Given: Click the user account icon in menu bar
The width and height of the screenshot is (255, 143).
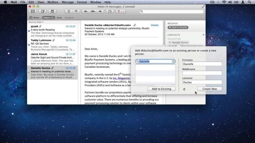Looking at the screenshot, I should click(x=243, y=2).
